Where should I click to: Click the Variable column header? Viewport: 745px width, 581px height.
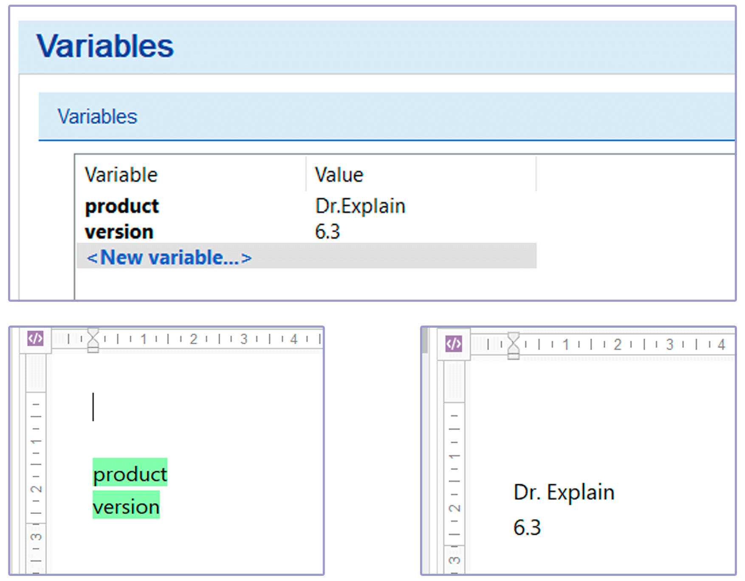(121, 174)
